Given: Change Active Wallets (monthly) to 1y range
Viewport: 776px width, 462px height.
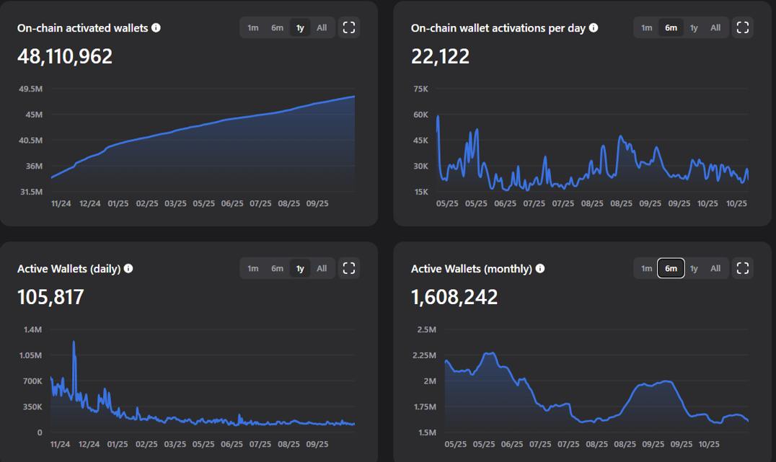Looking at the screenshot, I should [x=694, y=268].
